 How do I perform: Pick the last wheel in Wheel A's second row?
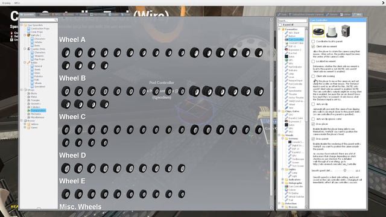point(104,66)
